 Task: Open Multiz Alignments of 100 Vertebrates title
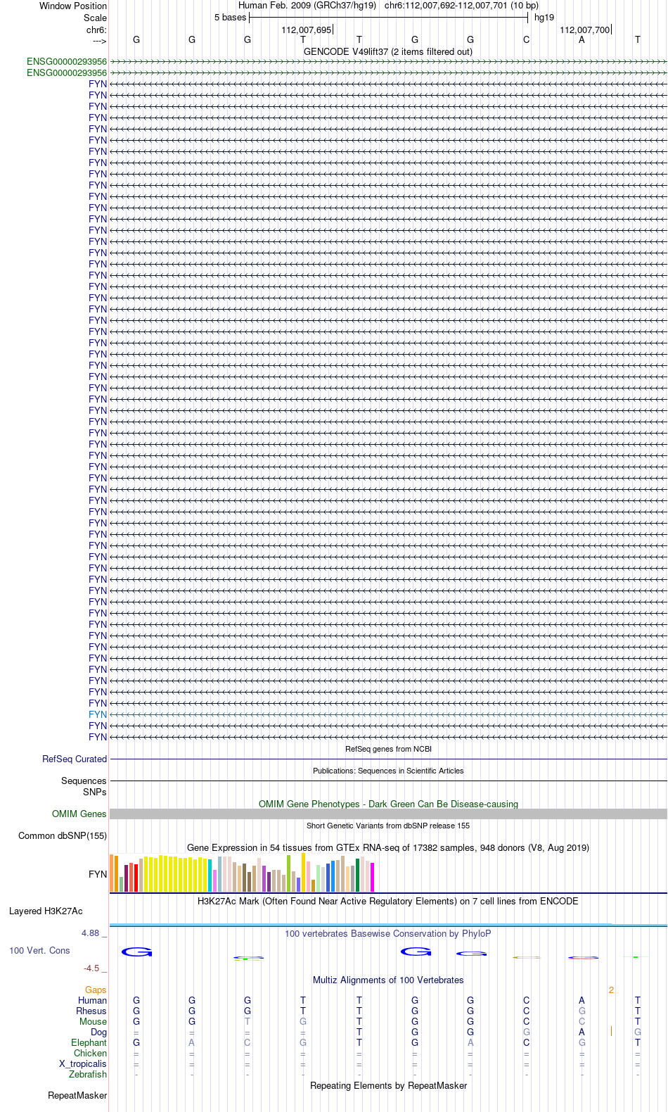pos(388,980)
